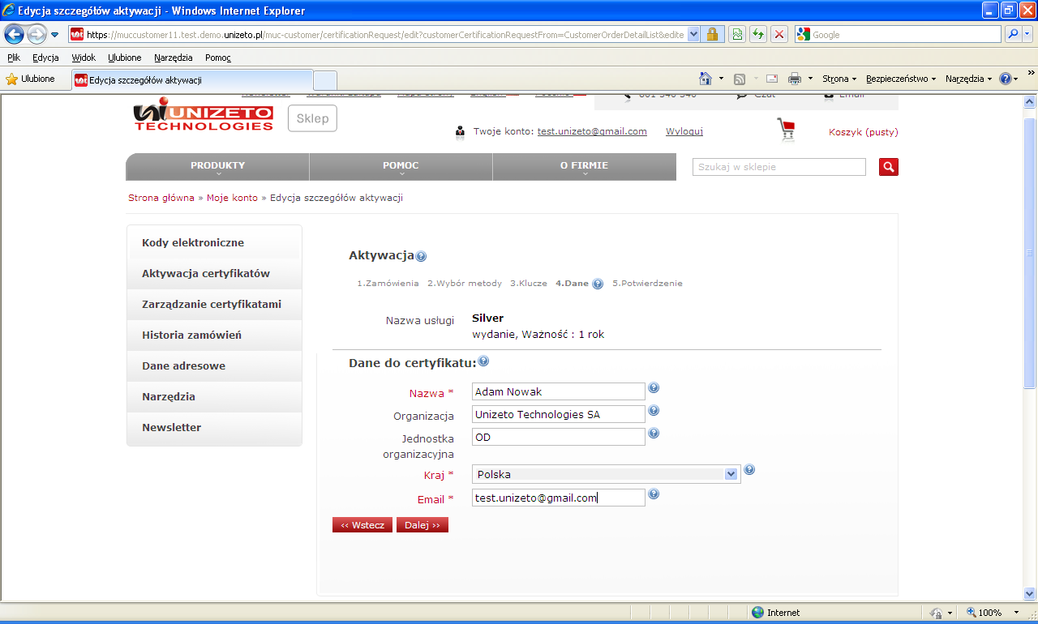This screenshot has width=1038, height=624.
Task: Click the Ulubione favorites star button
Action: (31, 79)
